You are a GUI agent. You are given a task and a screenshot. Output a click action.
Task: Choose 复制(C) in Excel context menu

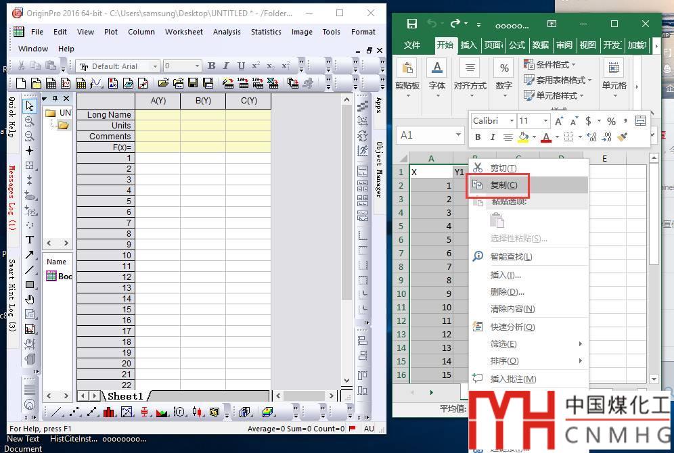coord(529,185)
